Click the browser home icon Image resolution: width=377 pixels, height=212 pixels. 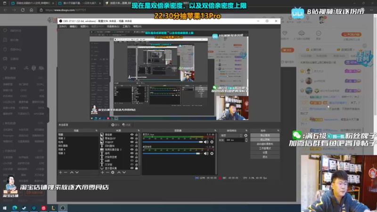tap(32, 10)
